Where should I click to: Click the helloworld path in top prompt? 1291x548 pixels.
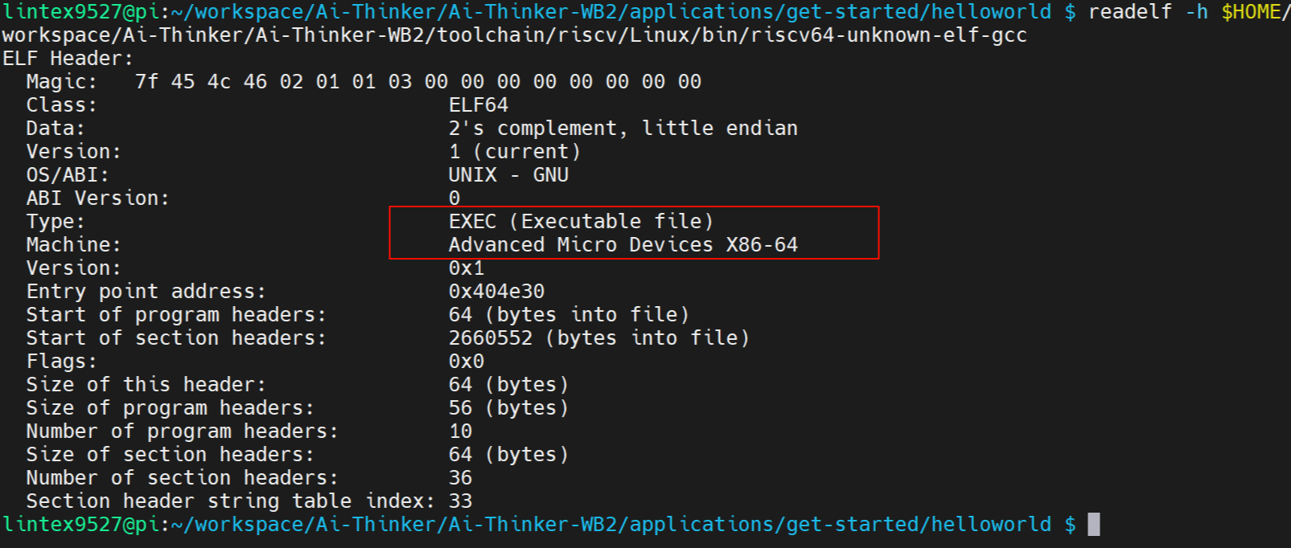(991, 12)
